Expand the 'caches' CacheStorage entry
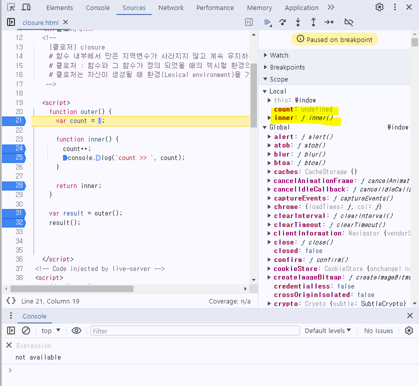This screenshot has width=419, height=386. point(269,171)
